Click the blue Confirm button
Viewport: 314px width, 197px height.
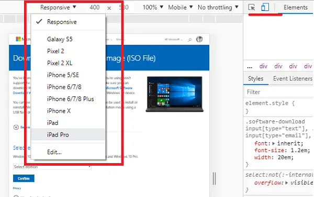tap(24, 178)
